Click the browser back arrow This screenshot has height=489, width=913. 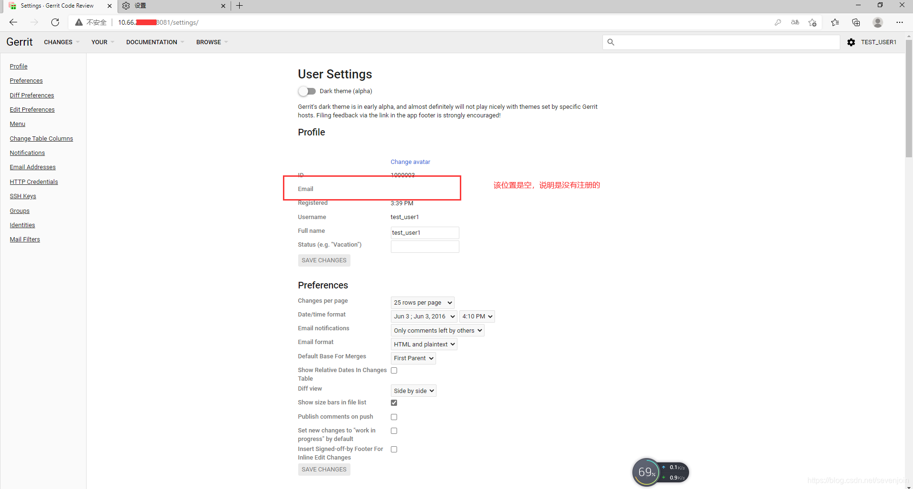(13, 22)
